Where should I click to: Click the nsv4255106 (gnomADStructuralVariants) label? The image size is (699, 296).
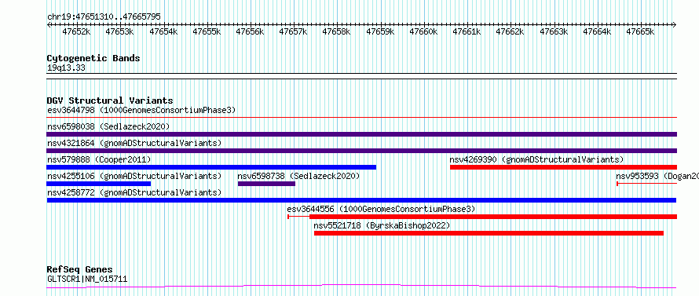[134, 176]
